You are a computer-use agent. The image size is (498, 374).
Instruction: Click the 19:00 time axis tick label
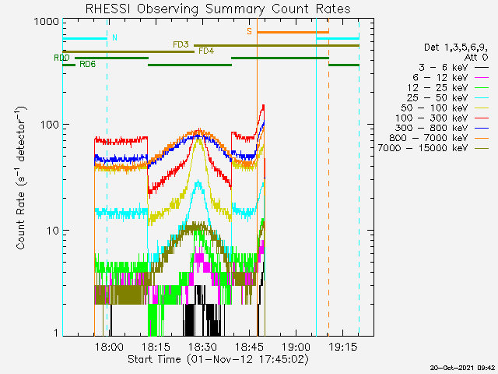click(296, 346)
